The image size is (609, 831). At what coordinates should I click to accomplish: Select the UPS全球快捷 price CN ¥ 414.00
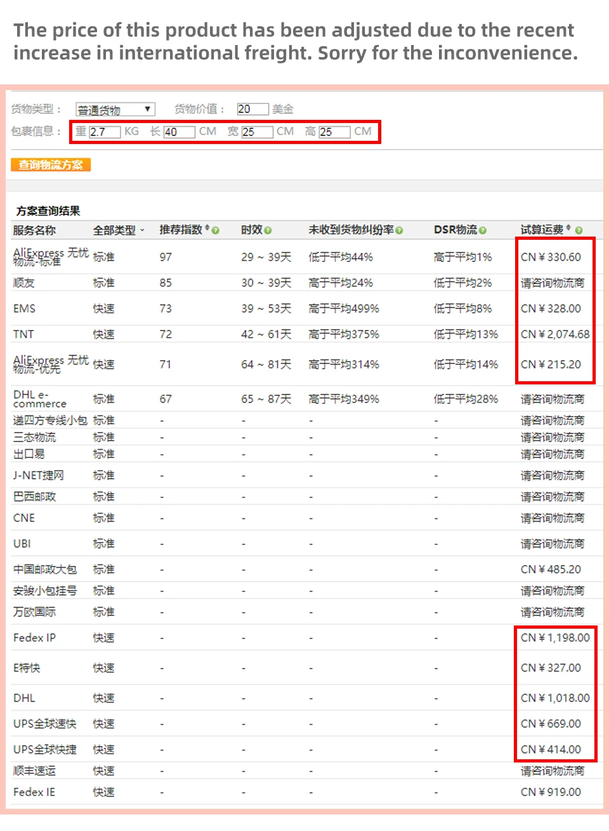click(551, 749)
